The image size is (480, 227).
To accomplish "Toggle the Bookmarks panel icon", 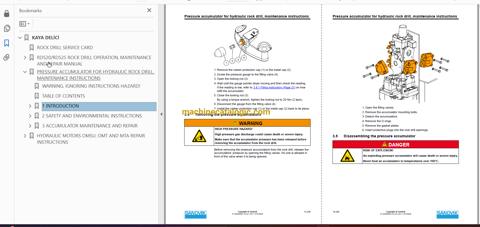I will click(7, 43).
